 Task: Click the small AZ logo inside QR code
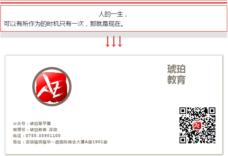click(197, 126)
